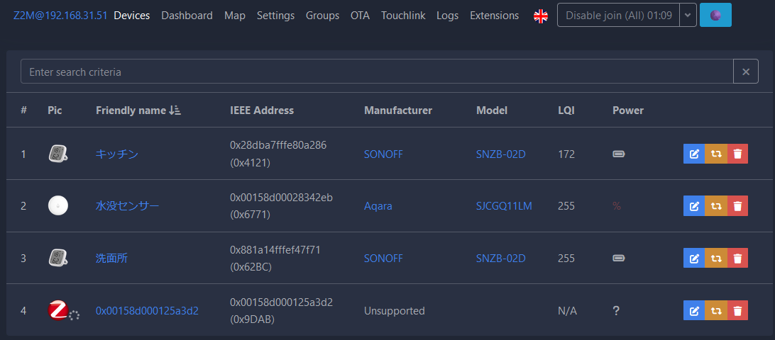Click the Zigbee logo picture in row 4
This screenshot has height=340, width=775.
pos(57,310)
